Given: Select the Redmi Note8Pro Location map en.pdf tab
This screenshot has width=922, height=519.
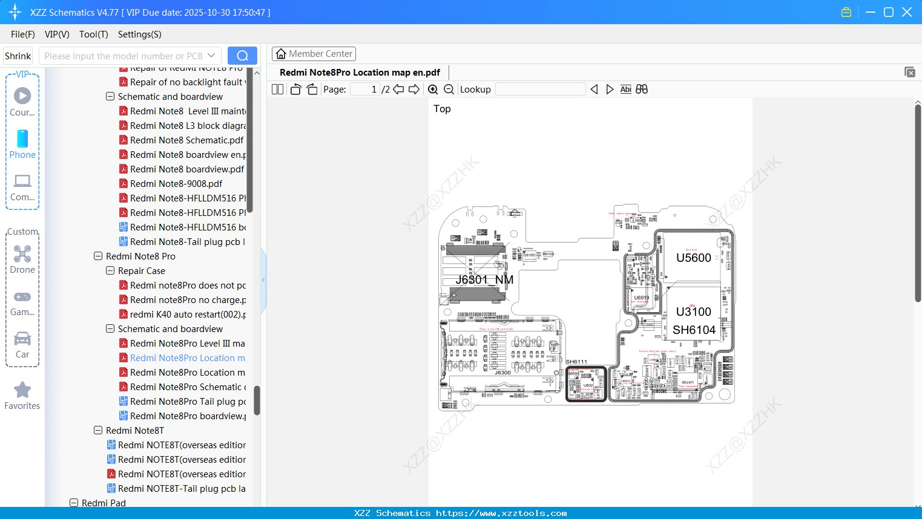Looking at the screenshot, I should 360,73.
